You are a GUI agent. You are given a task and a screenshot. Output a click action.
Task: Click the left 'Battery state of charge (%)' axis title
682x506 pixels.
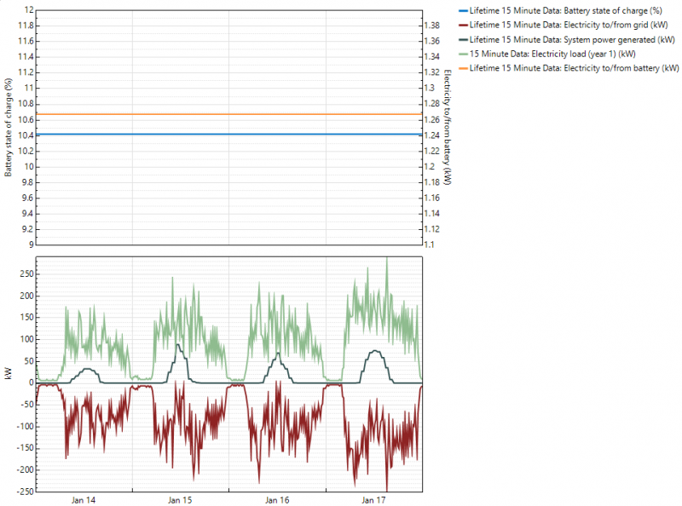point(9,128)
